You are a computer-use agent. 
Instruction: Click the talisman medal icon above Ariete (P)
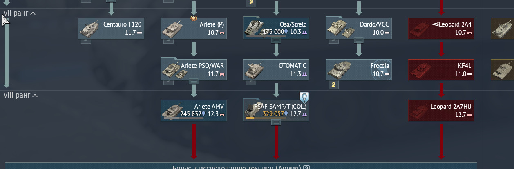pyautogui.click(x=194, y=18)
